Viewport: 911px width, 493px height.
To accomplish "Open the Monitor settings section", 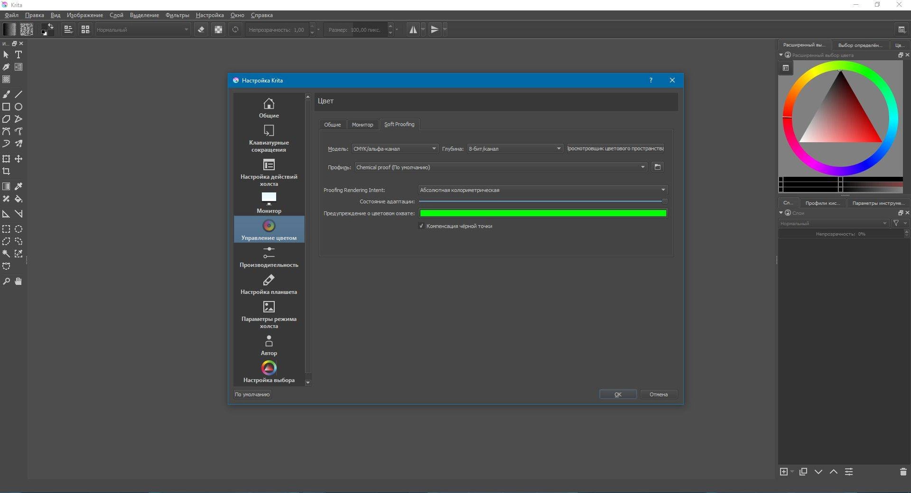I will [x=269, y=202].
